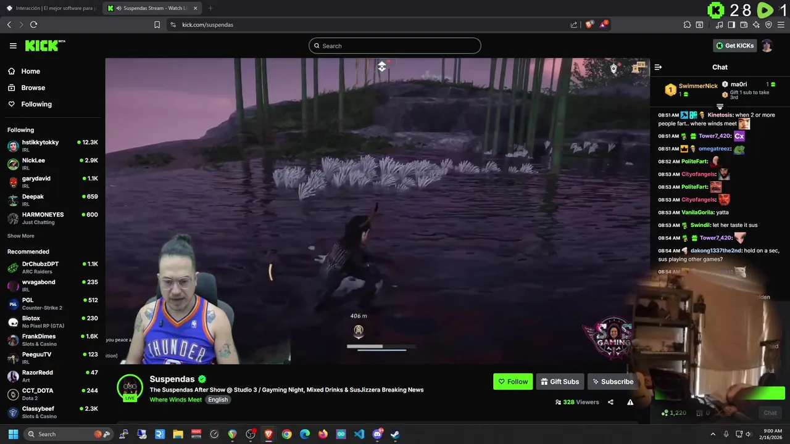Collapse the chat panel arrow icon
This screenshot has width=790, height=444.
click(658, 67)
